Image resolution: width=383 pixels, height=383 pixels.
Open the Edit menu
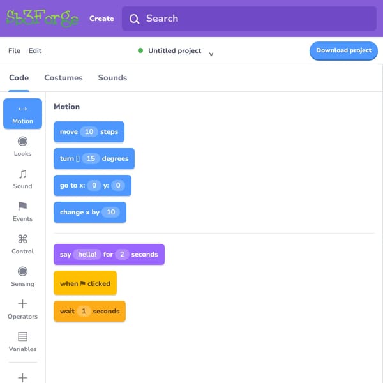click(35, 50)
